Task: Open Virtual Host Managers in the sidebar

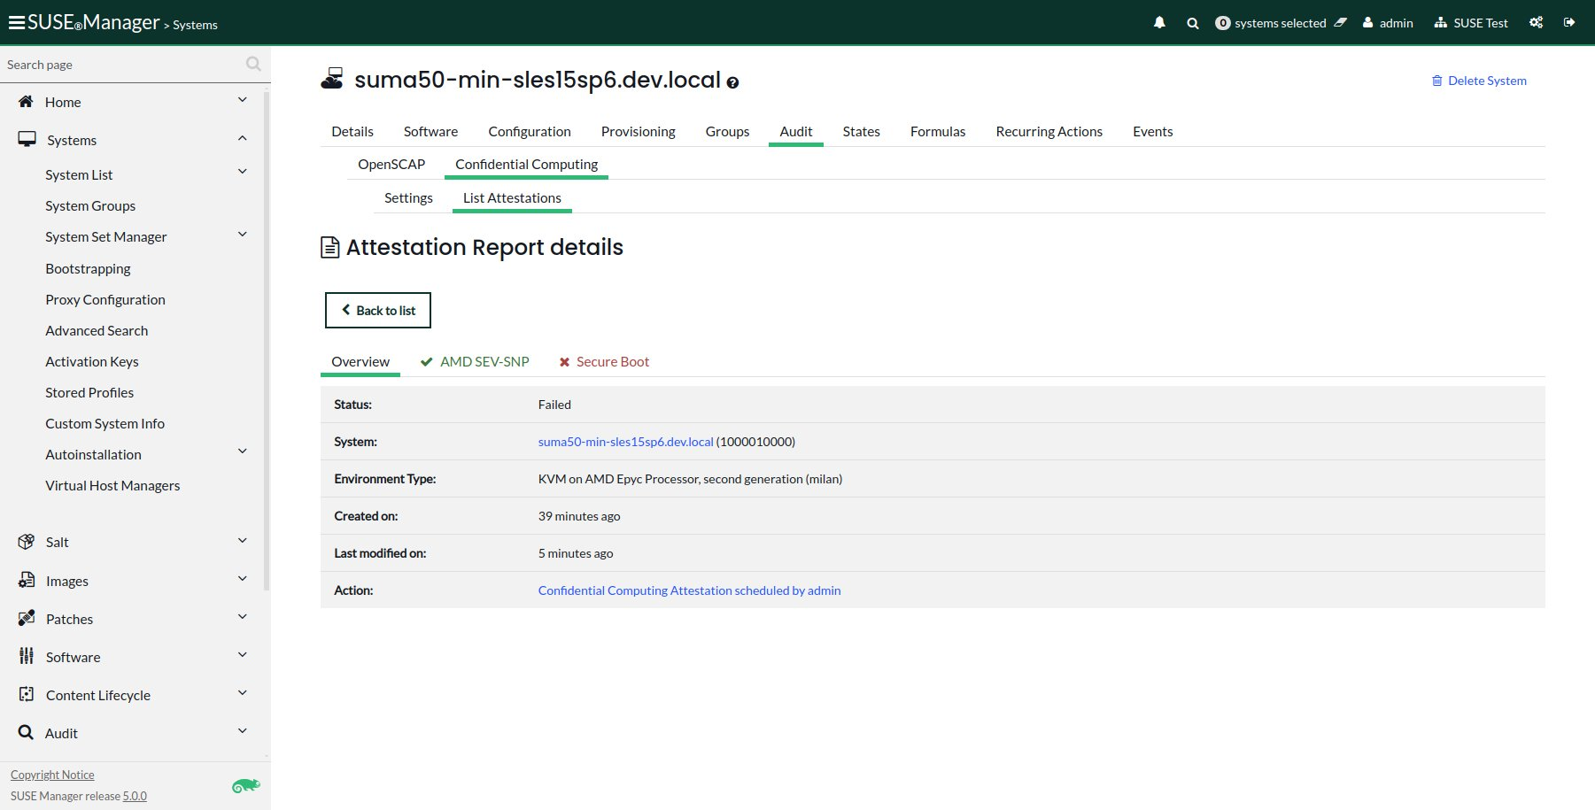Action: point(112,485)
